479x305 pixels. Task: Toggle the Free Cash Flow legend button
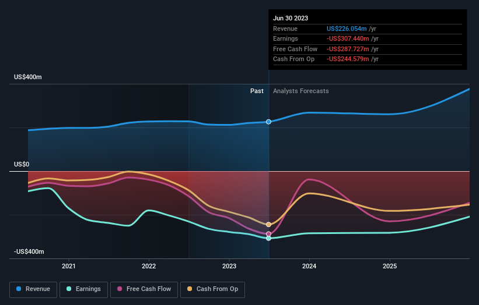pos(144,289)
